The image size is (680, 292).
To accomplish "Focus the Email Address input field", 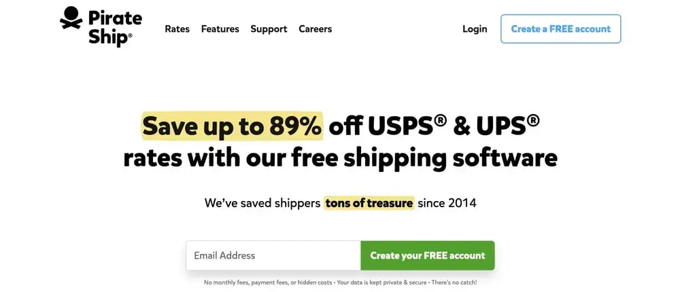I will 273,255.
